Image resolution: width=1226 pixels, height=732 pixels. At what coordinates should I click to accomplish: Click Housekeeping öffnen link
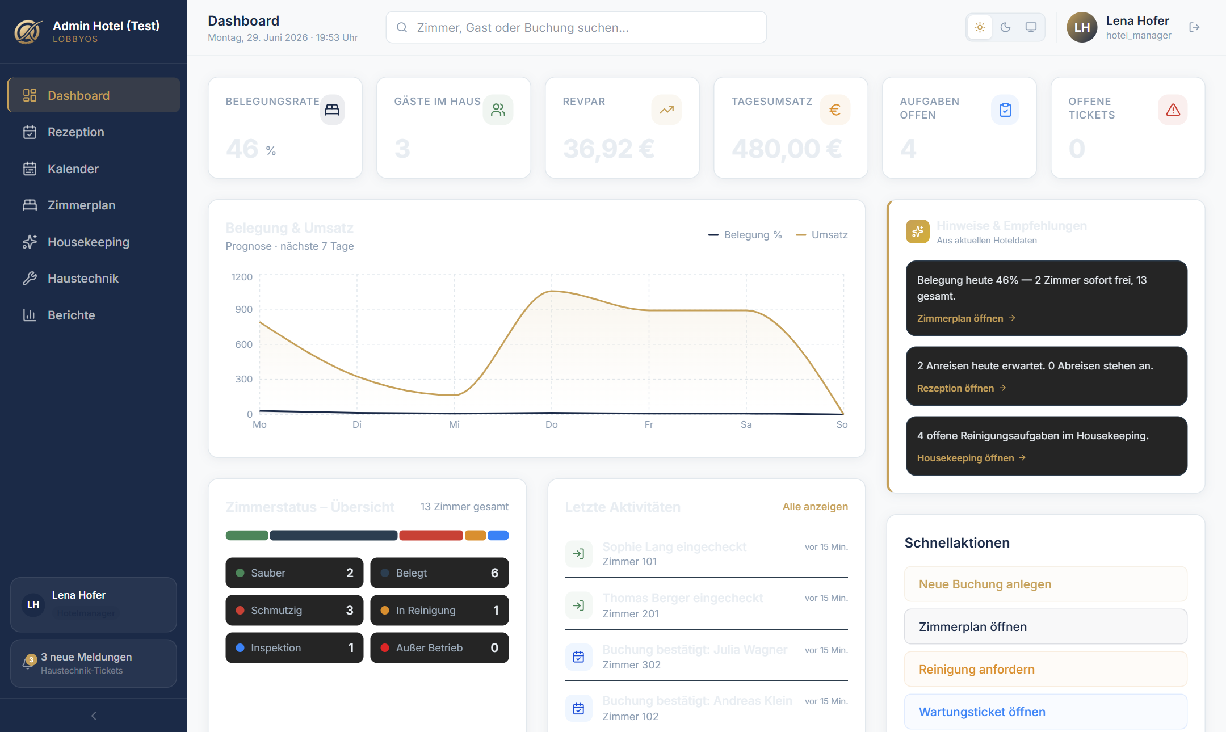coord(971,458)
